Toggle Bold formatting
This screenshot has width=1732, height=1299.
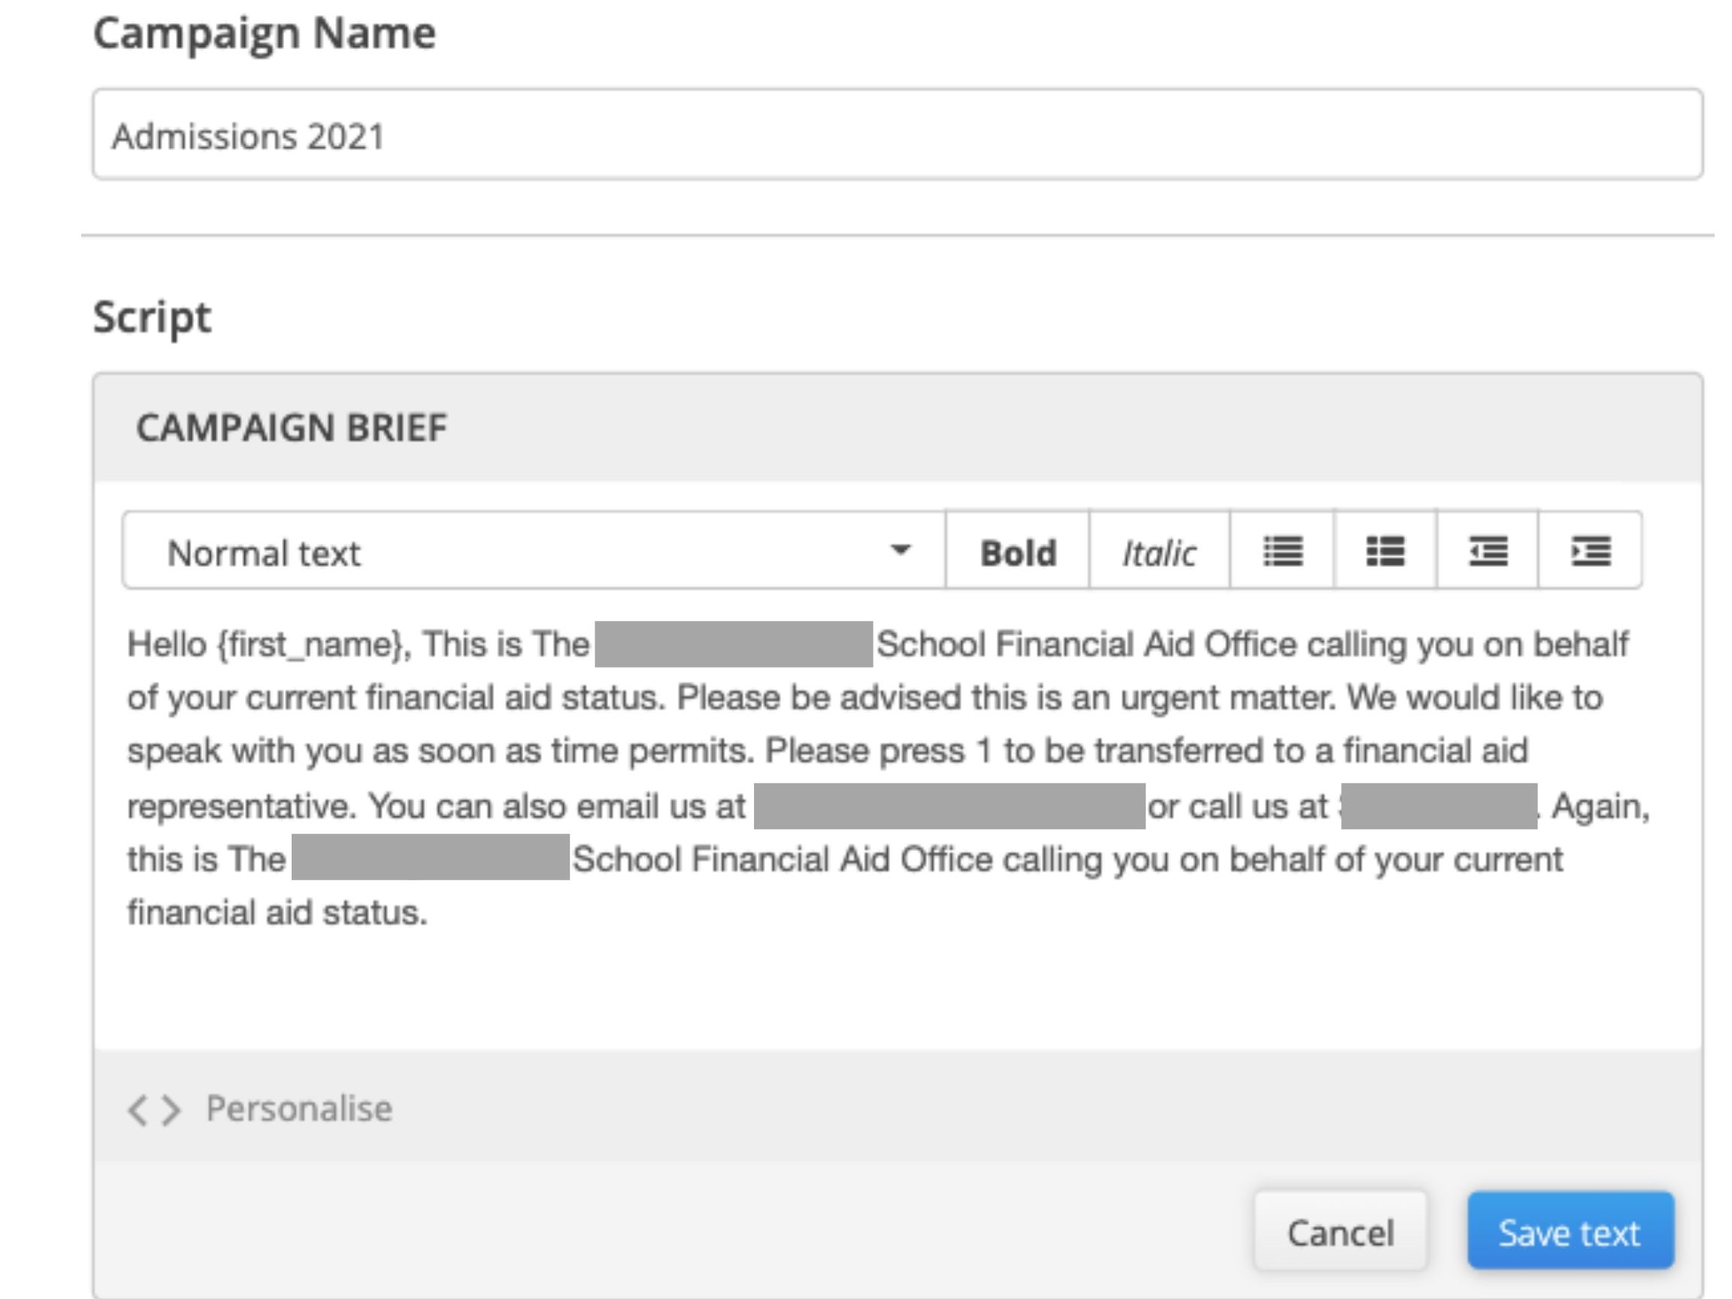1018,551
